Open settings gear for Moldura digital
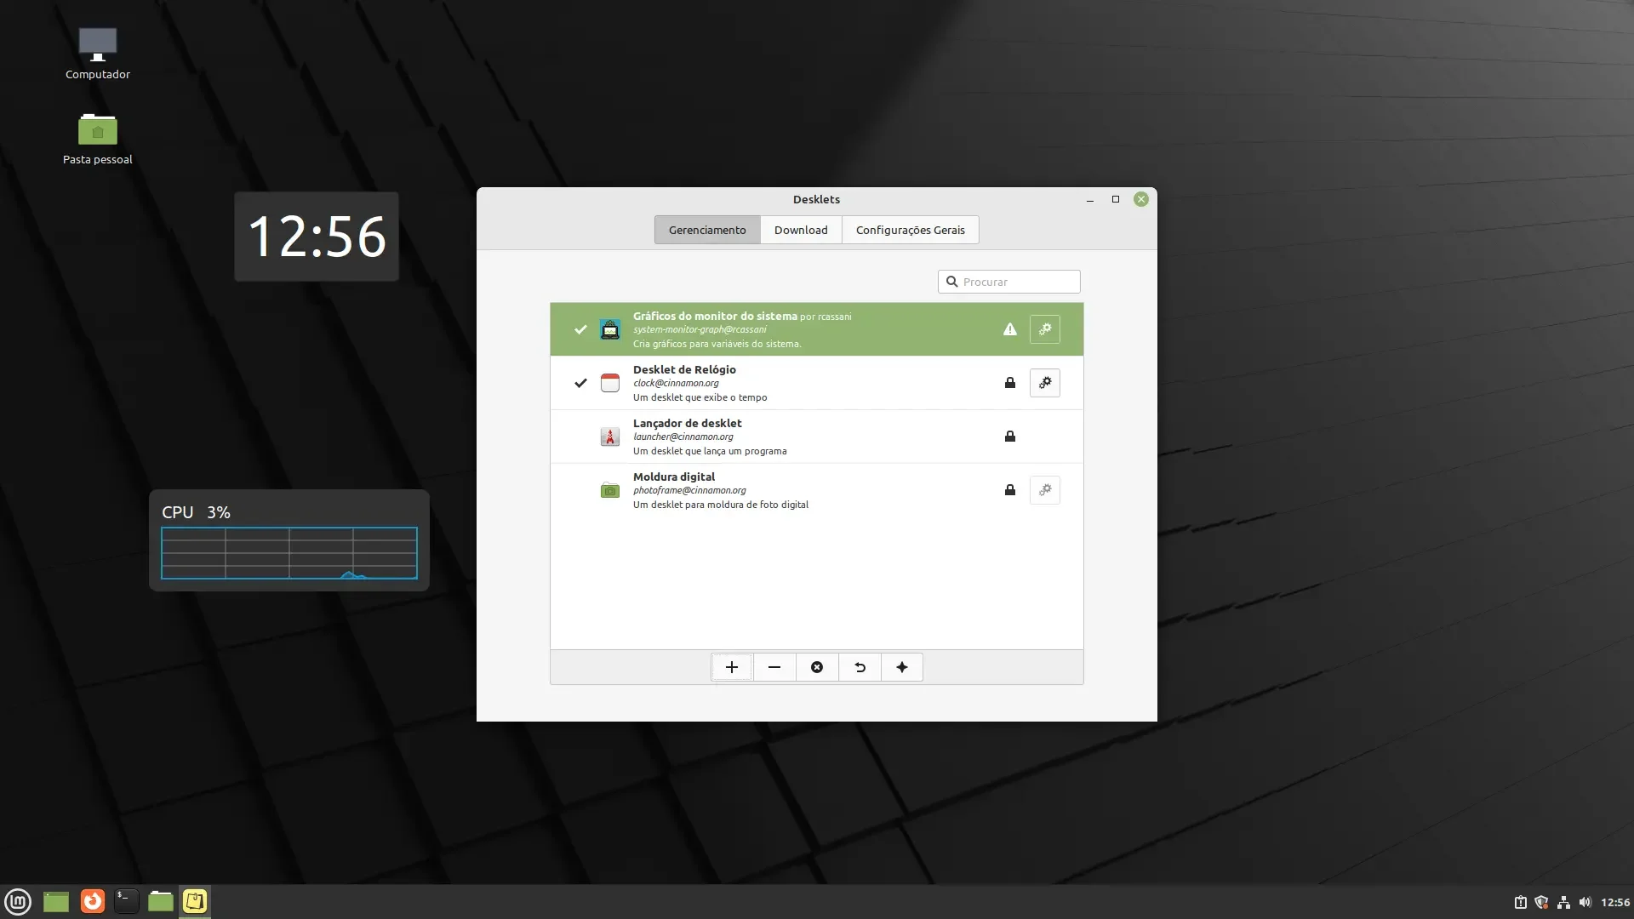This screenshot has height=919, width=1634. 1045,490
